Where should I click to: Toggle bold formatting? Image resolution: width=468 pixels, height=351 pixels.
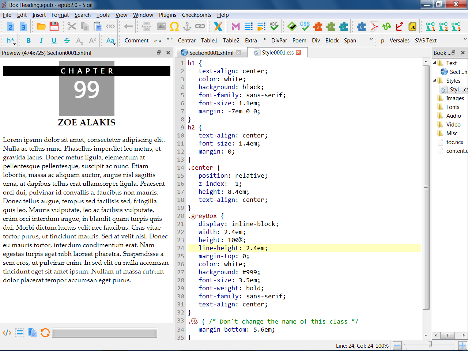point(29,41)
